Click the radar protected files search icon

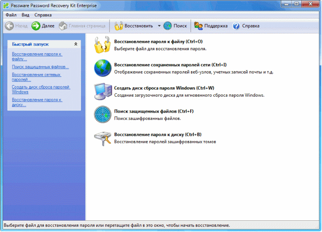click(x=103, y=114)
